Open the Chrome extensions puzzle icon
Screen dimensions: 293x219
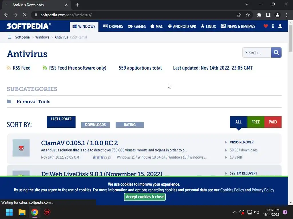[259, 15]
